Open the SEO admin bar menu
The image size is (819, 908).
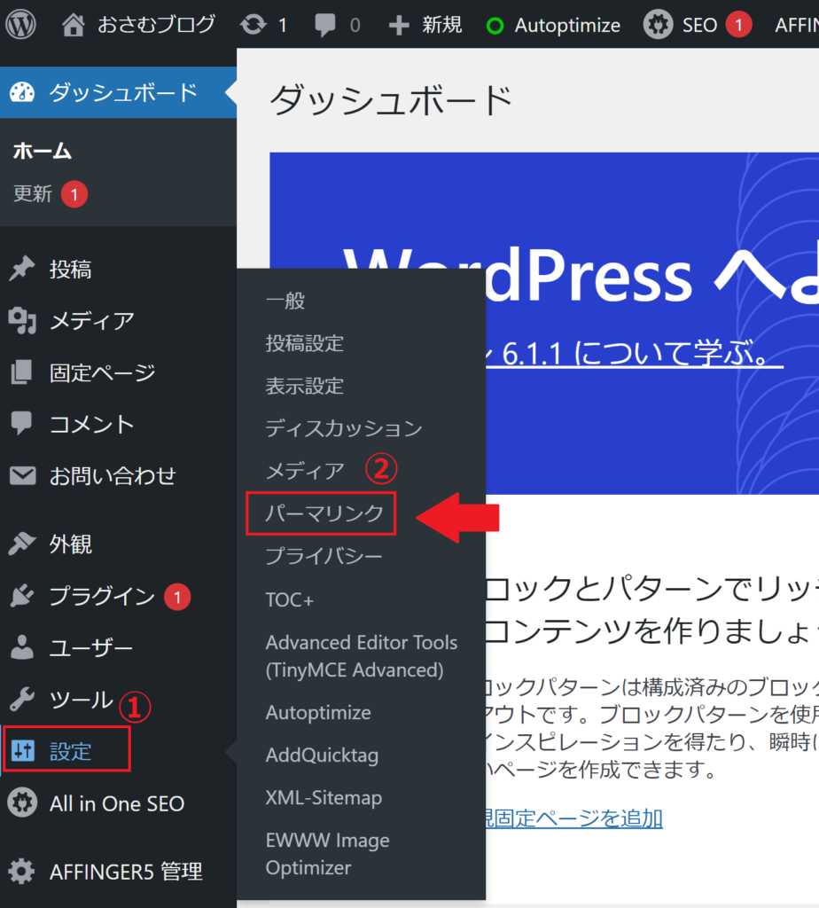point(699,26)
